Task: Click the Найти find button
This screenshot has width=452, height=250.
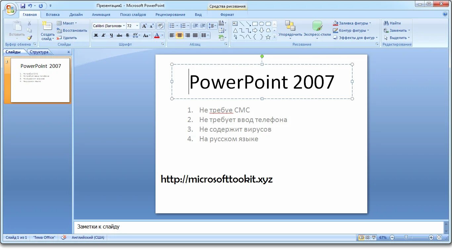Action: [x=392, y=23]
